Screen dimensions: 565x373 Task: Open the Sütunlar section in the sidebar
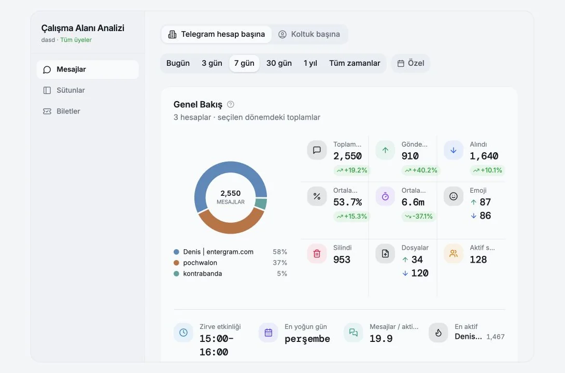tap(88, 90)
